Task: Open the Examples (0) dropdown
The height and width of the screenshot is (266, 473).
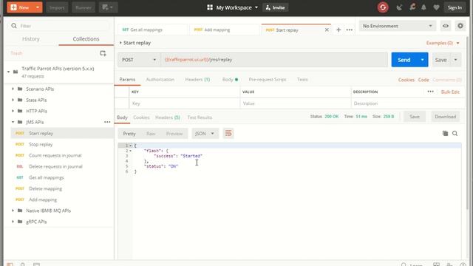Action: (443, 43)
